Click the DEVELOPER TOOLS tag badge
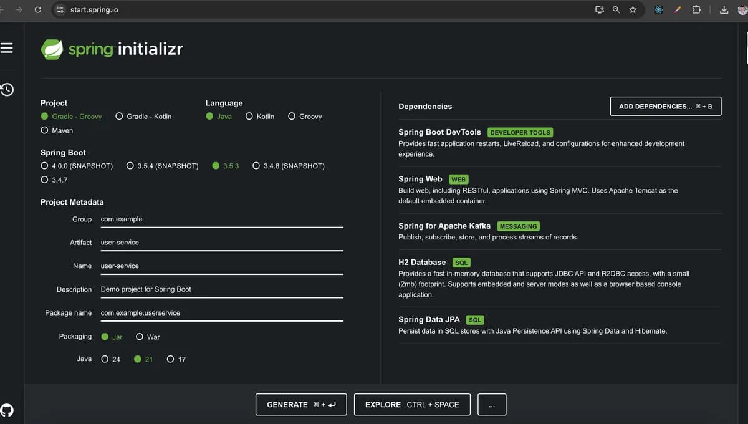 (520, 132)
